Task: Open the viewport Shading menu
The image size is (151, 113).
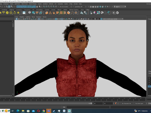Action: [22, 17]
